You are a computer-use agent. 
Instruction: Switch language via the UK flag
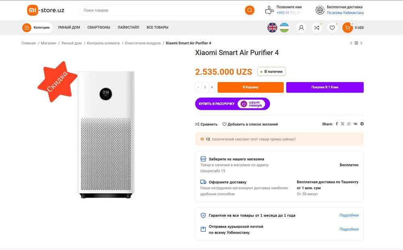272,28
